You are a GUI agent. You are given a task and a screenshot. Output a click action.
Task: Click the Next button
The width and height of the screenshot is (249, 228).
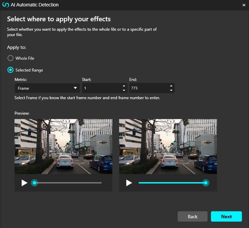click(226, 217)
